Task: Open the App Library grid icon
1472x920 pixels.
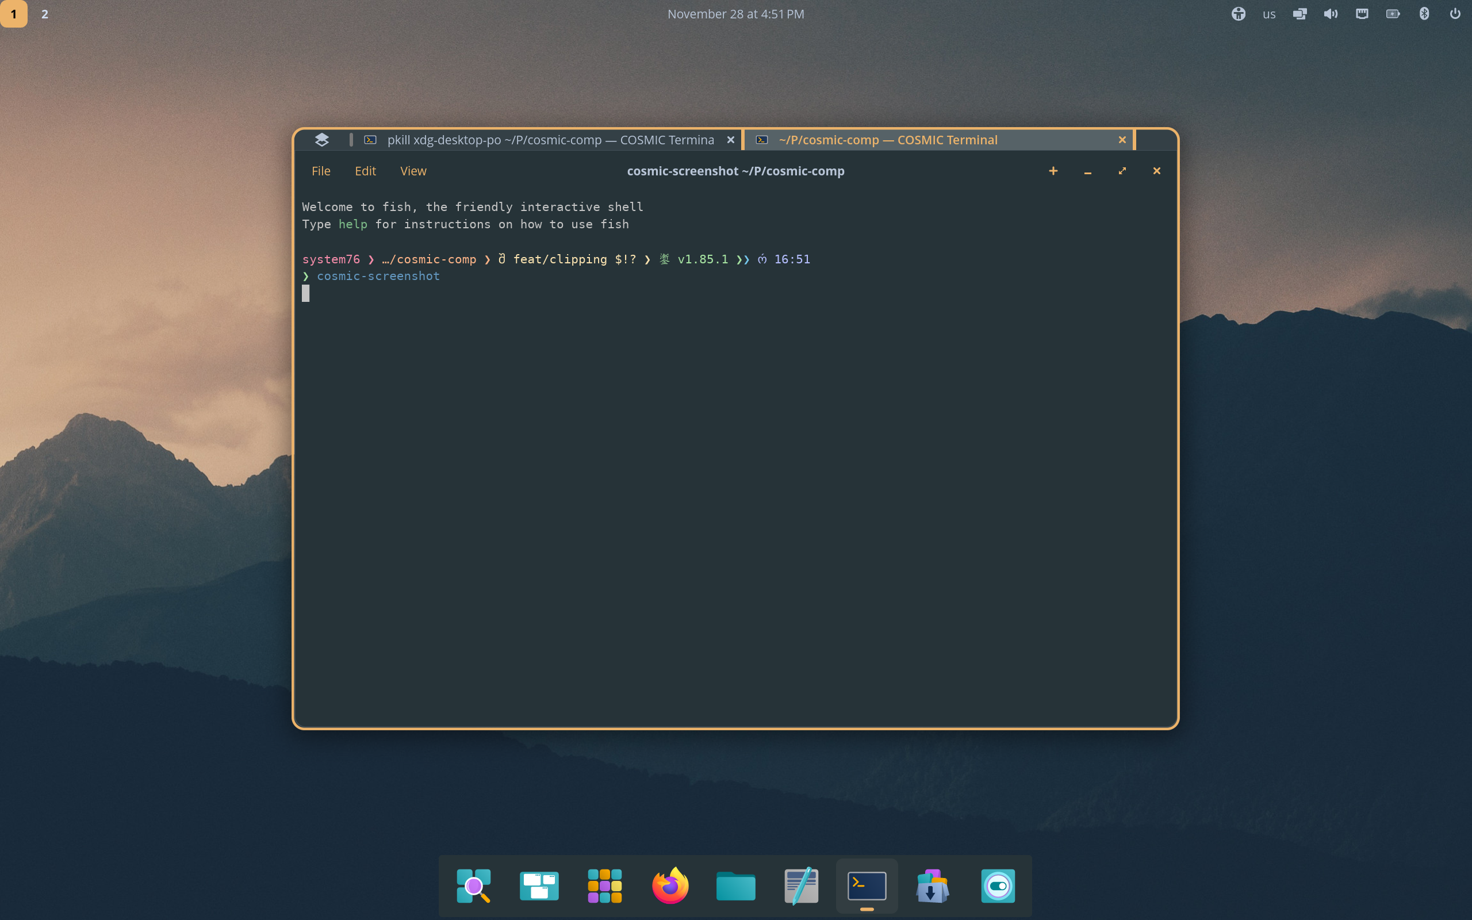Action: click(x=605, y=886)
